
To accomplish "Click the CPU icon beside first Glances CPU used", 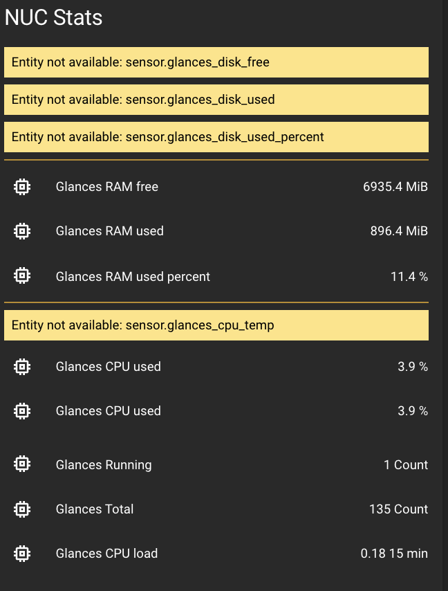I will click(x=22, y=366).
